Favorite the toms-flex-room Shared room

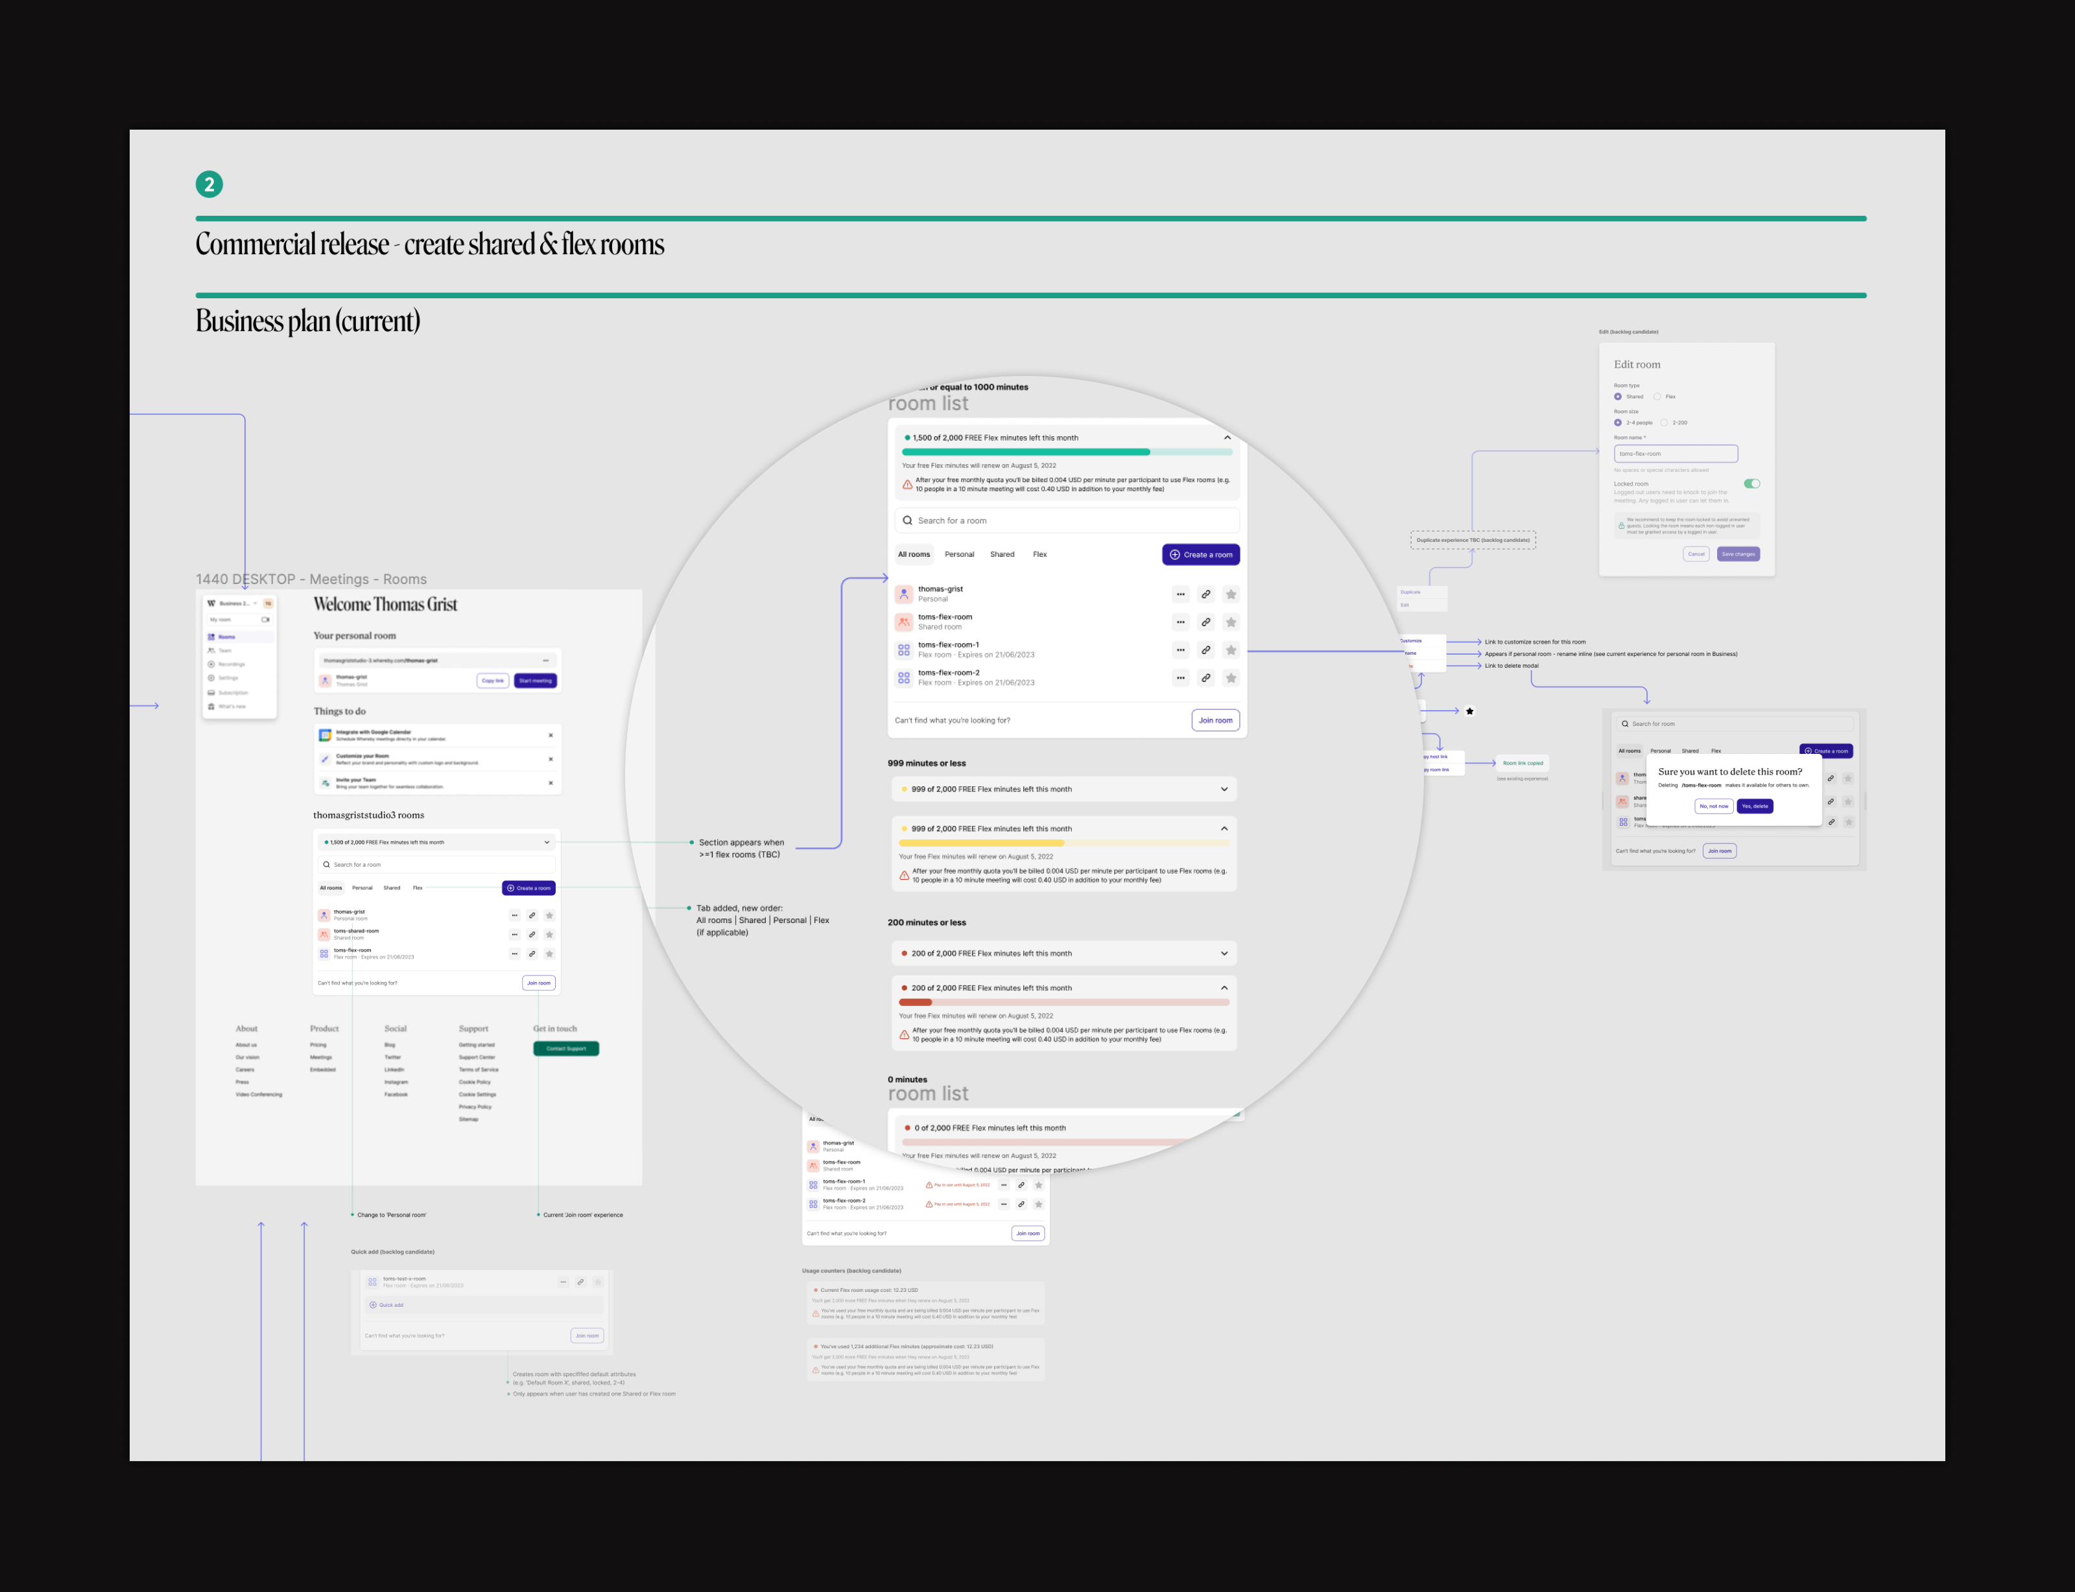tap(1230, 622)
